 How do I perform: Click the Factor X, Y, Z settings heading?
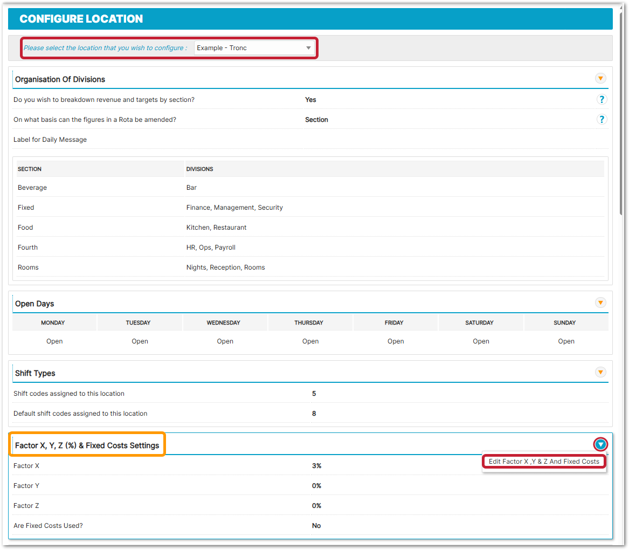tap(87, 445)
